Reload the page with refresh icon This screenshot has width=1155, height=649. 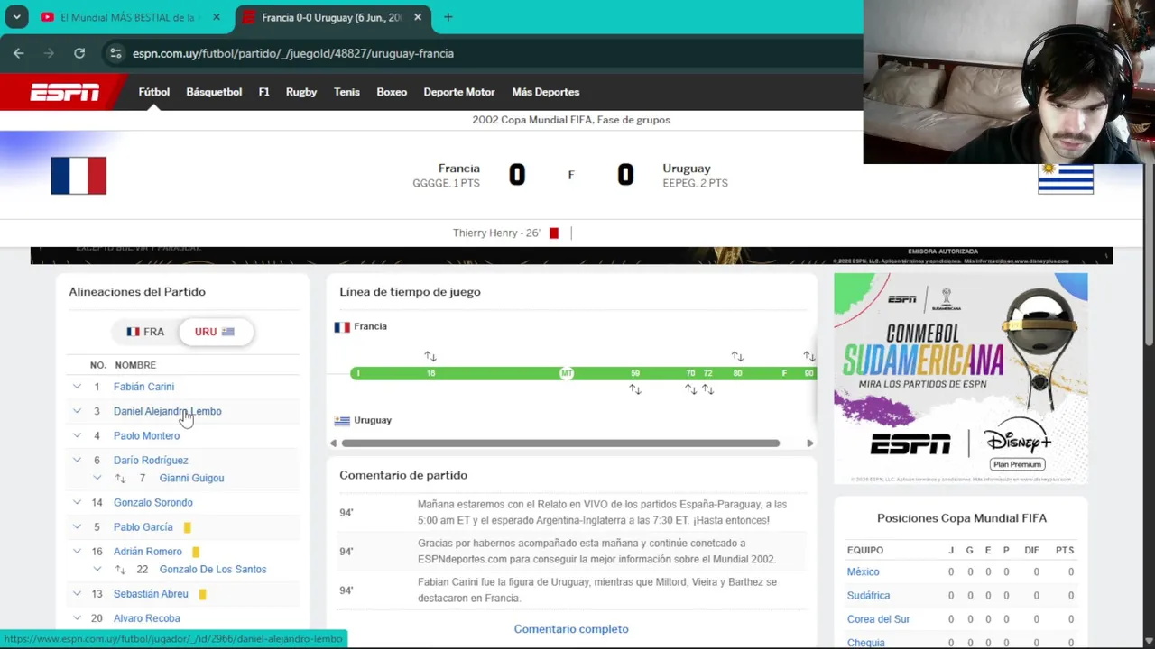pos(79,53)
